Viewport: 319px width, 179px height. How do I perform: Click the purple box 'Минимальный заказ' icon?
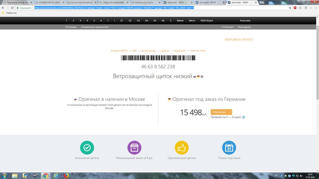[x=134, y=148]
